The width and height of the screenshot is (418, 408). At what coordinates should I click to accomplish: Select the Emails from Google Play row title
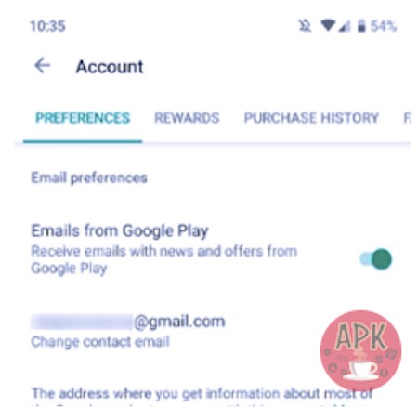120,231
